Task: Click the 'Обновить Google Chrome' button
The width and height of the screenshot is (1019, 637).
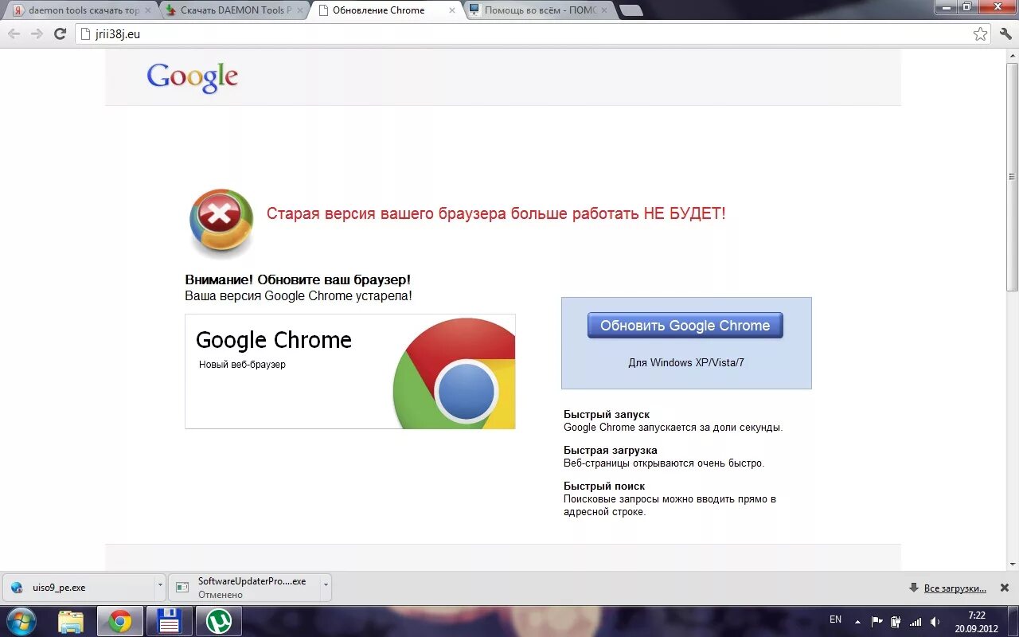Action: [685, 325]
